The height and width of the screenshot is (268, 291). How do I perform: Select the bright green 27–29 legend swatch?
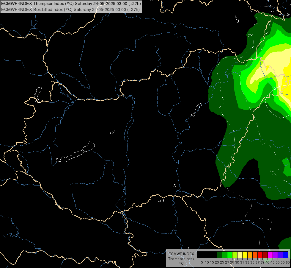[230, 255]
